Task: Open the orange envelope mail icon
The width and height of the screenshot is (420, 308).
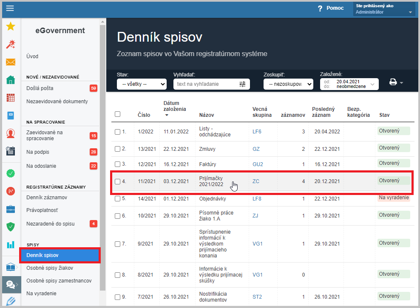Action: [x=11, y=62]
